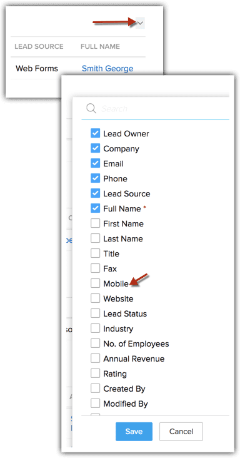Enable the Mobile checkbox

(95, 283)
